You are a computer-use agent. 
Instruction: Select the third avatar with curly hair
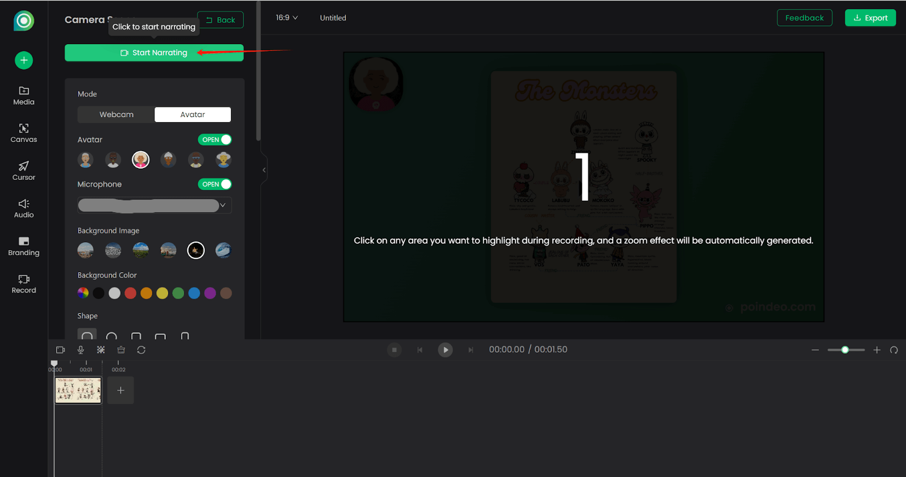pyautogui.click(x=140, y=160)
